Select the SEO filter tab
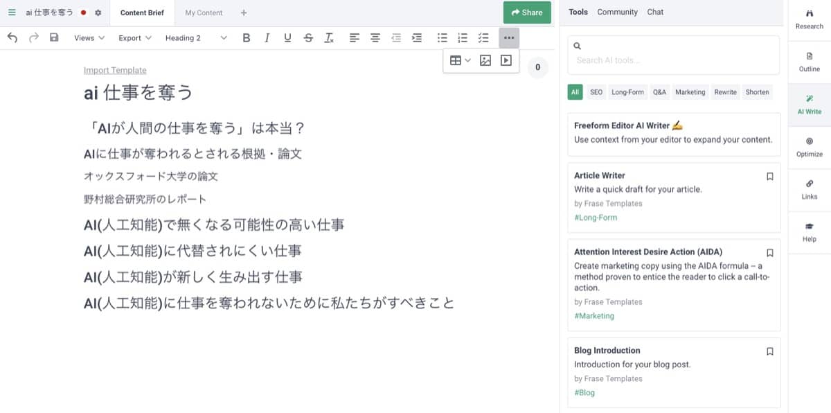This screenshot has width=831, height=413. pos(596,91)
